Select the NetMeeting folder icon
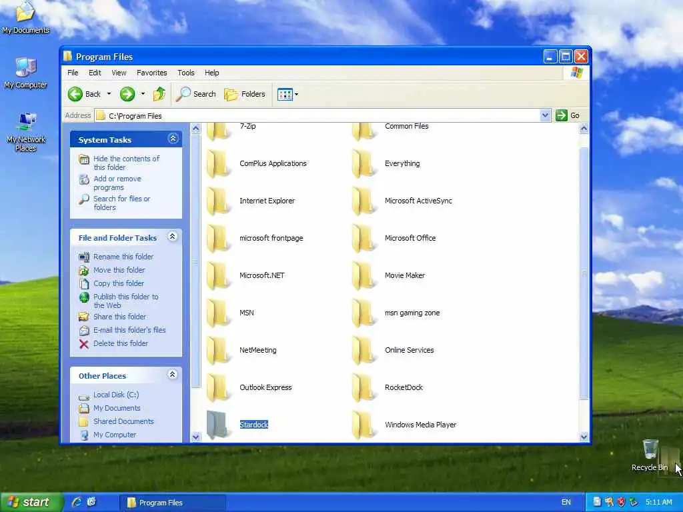The height and width of the screenshot is (512, 683). click(218, 351)
